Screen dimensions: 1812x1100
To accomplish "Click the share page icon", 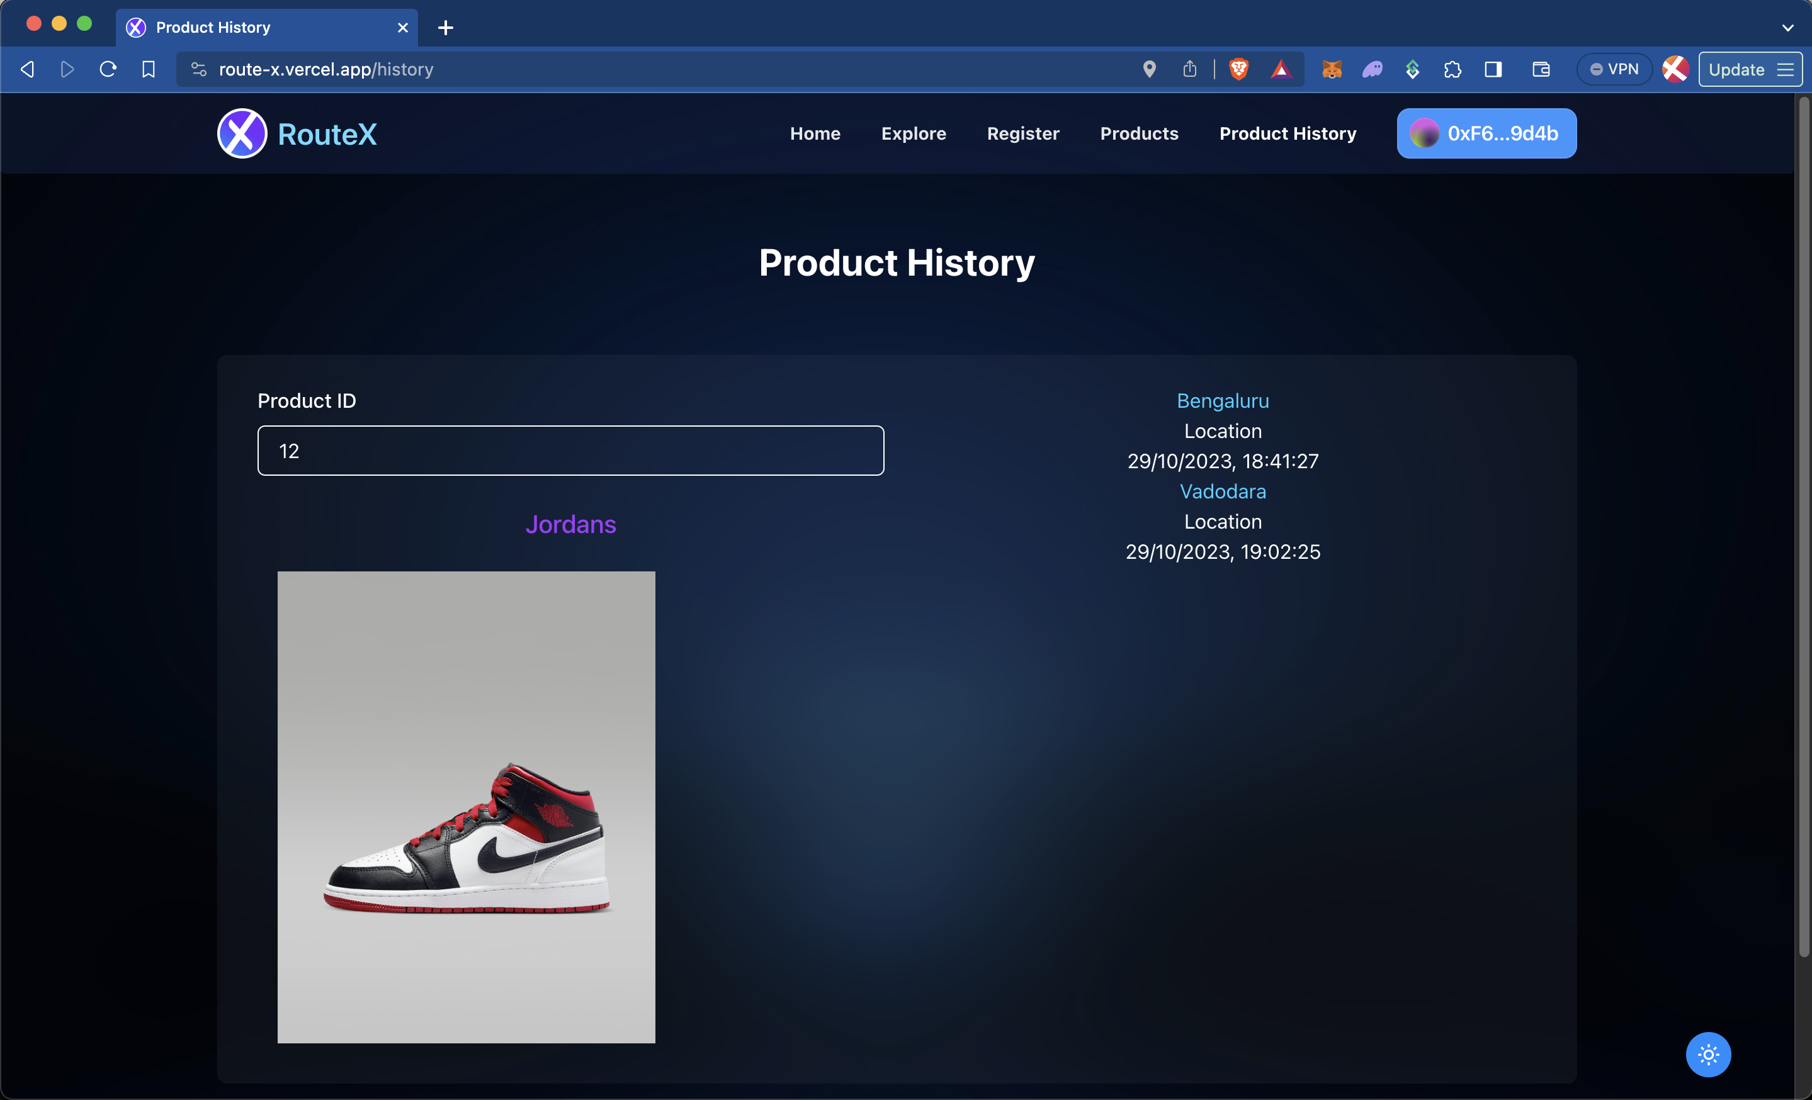I will [1190, 69].
